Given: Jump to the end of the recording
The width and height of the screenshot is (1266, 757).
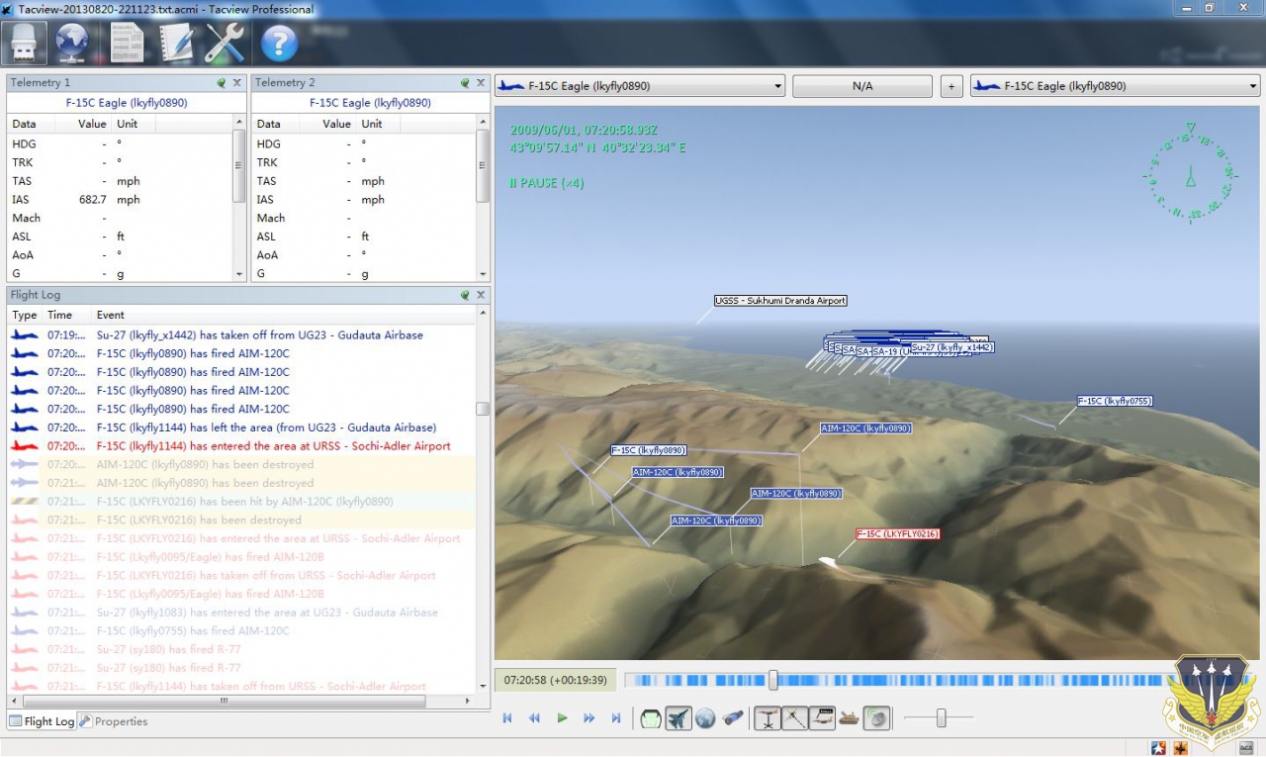Looking at the screenshot, I should [616, 718].
